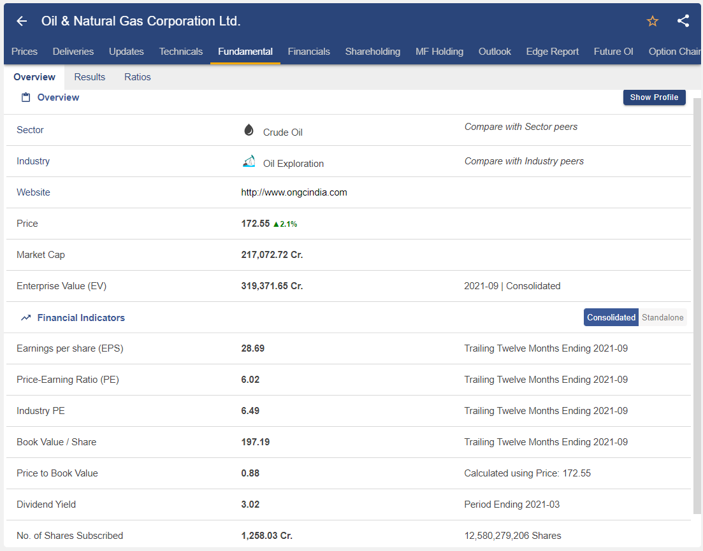Click Period Ending 2021-03 note
This screenshot has width=703, height=551.
coord(512,504)
